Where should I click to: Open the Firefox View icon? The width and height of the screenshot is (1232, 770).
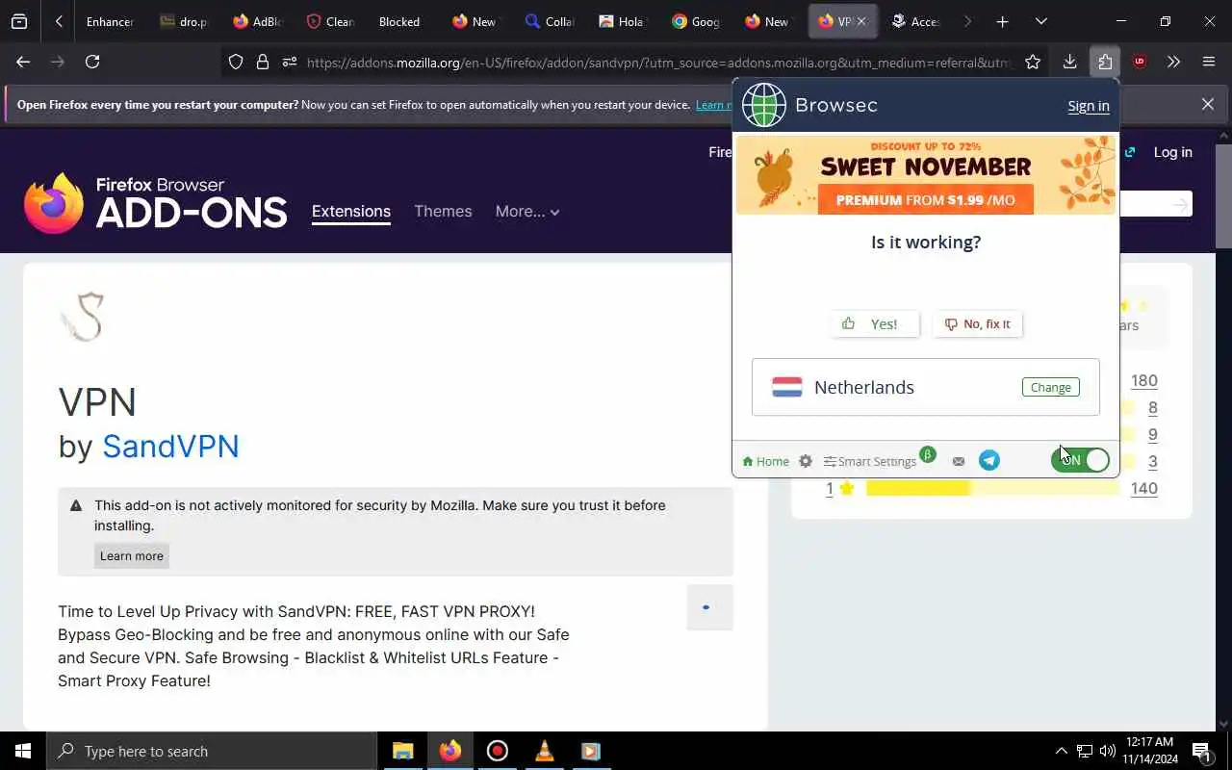19,21
